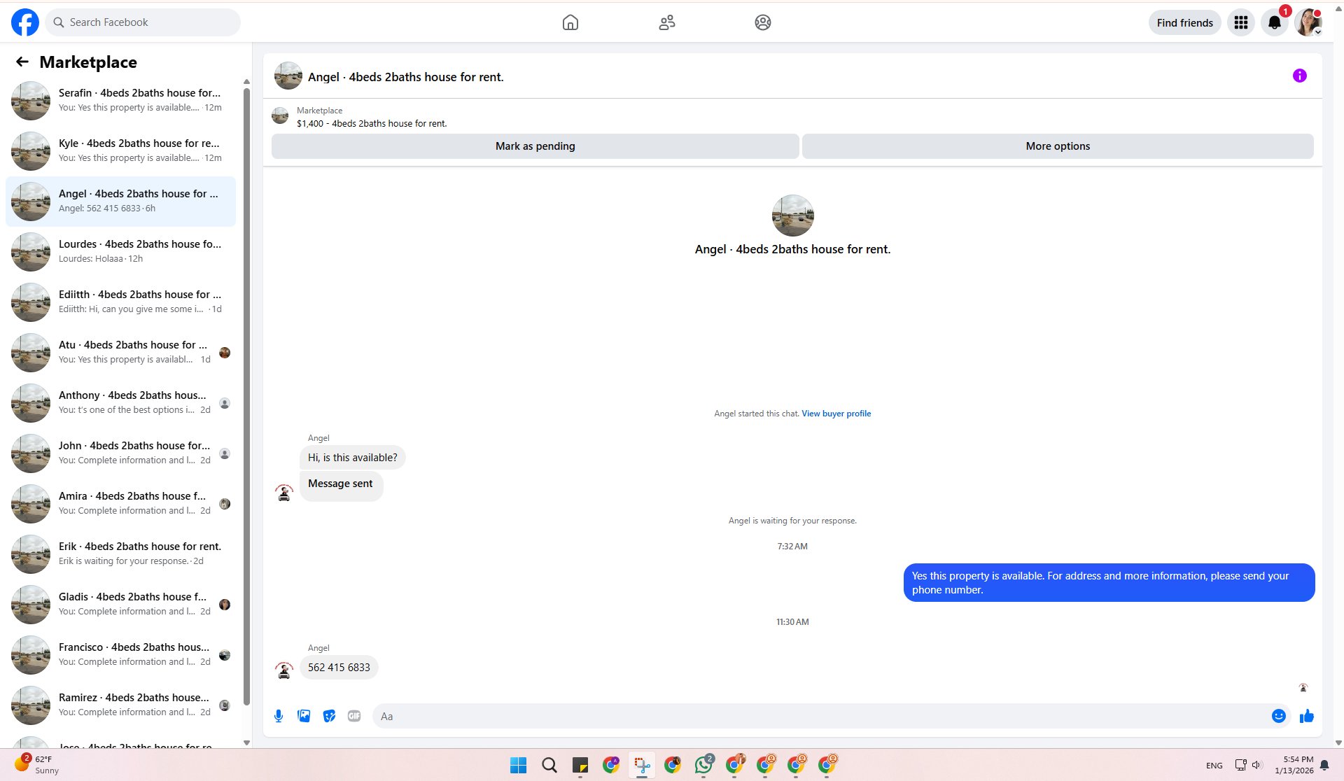Go back from Marketplace using arrow
Screen dimensions: 1344x781
[22, 62]
